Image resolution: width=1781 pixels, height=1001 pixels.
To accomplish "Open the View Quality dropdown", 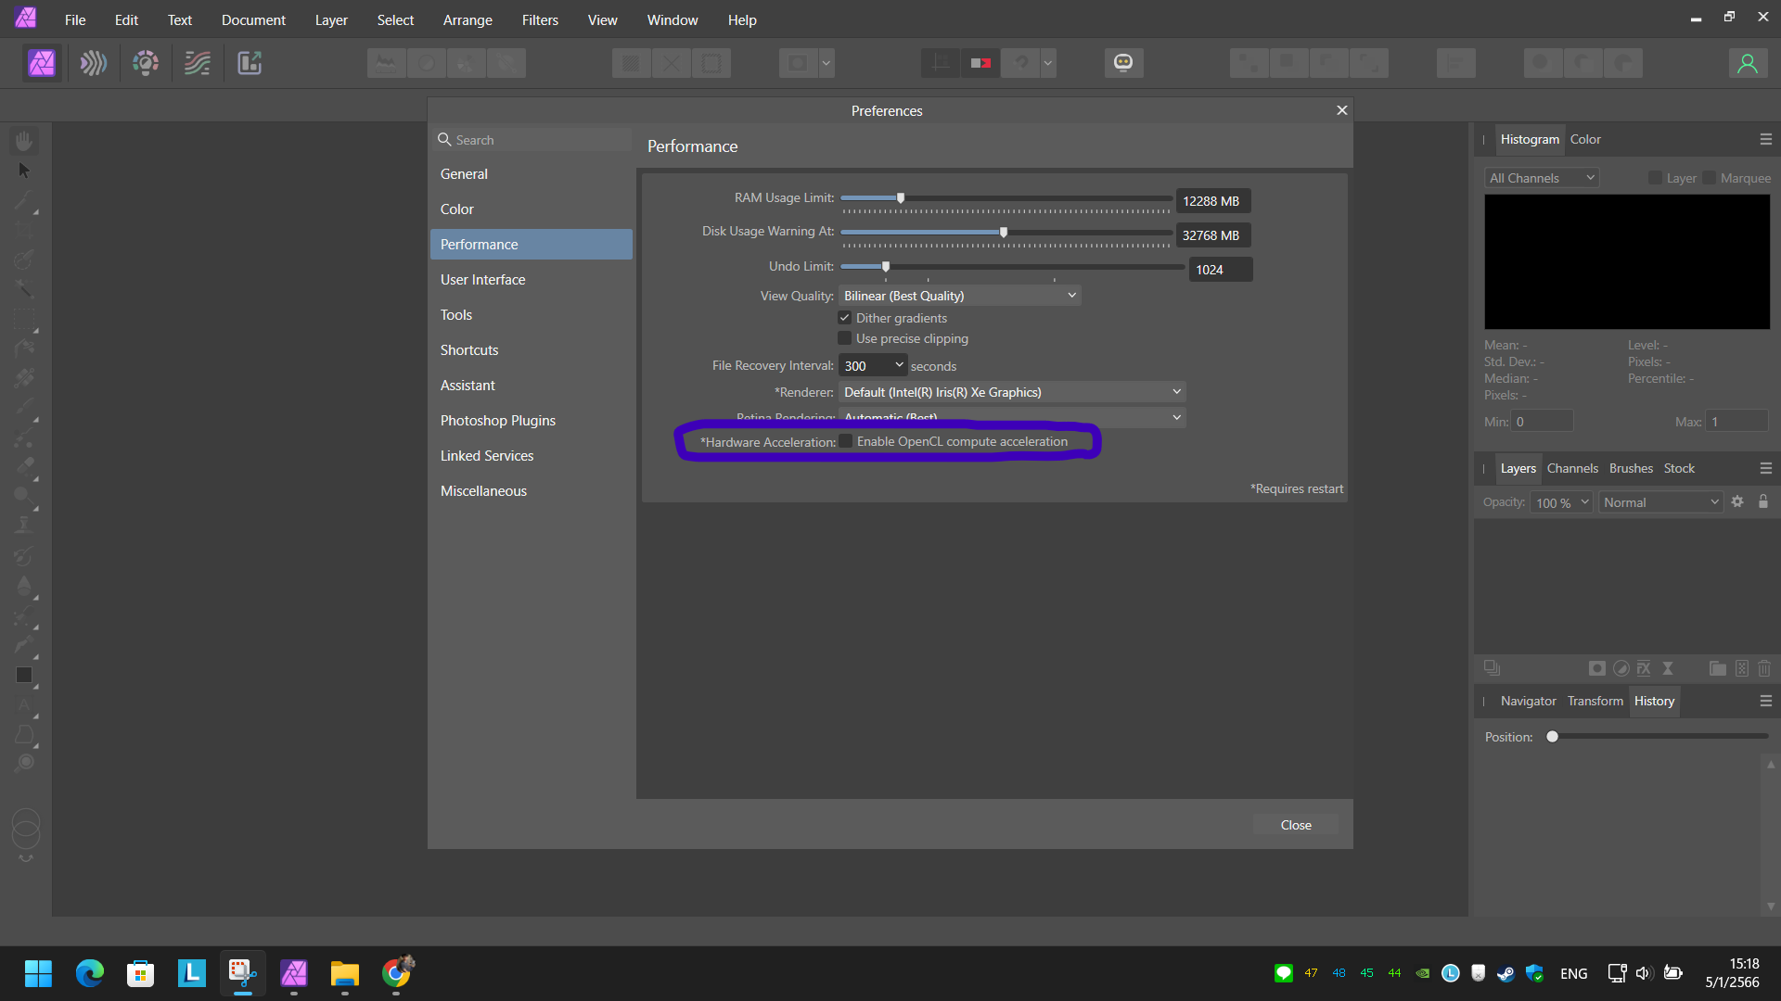I will click(x=960, y=296).
